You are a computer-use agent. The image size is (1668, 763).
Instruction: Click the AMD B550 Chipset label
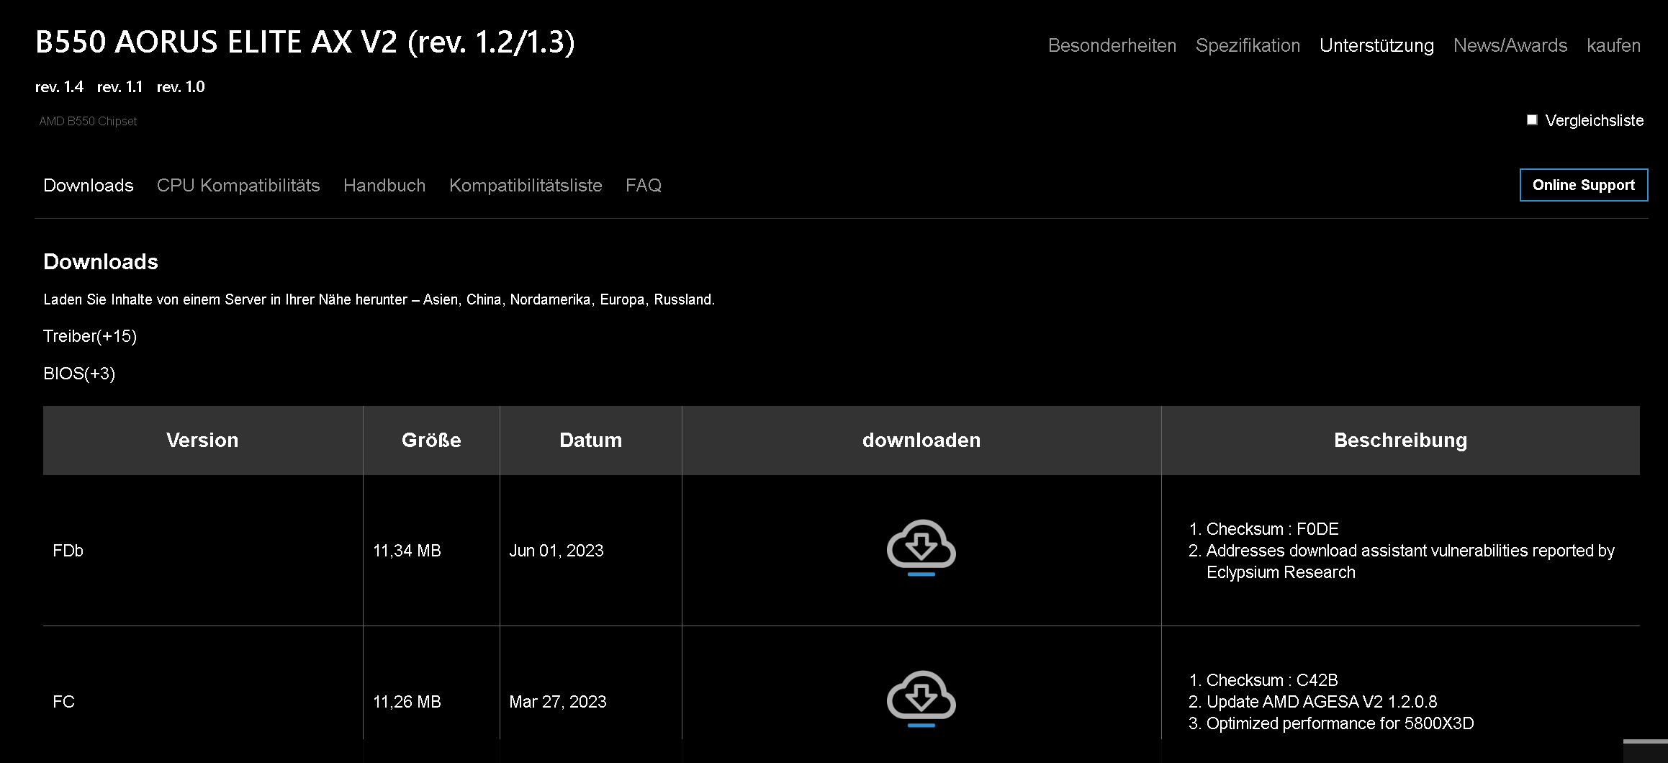88,121
